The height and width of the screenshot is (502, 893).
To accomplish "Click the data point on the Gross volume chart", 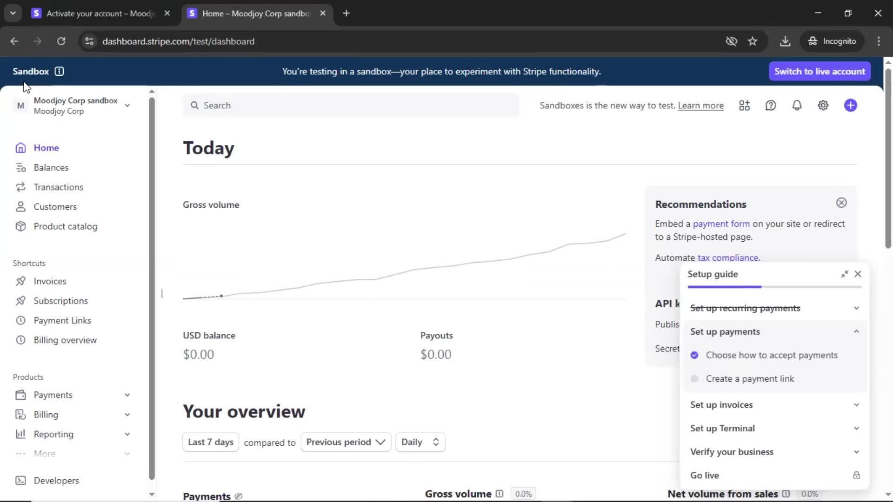I will coord(221,296).
